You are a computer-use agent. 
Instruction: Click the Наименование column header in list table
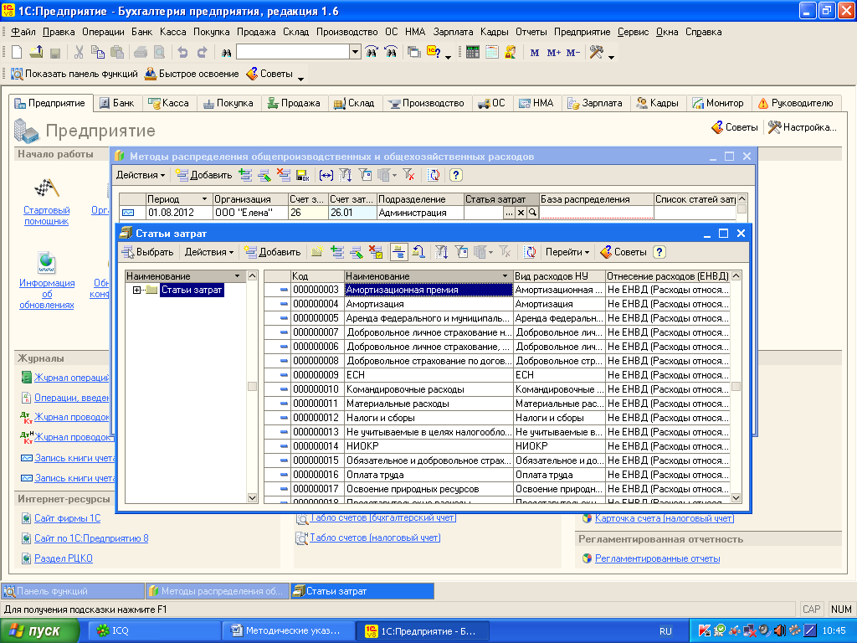tap(428, 276)
